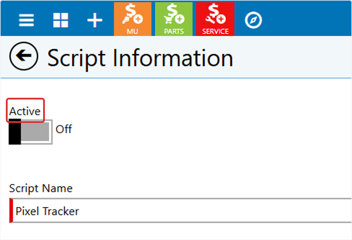This screenshot has height=240, width=352.
Task: Open the four-square dashboard grid icon
Action: (61, 20)
